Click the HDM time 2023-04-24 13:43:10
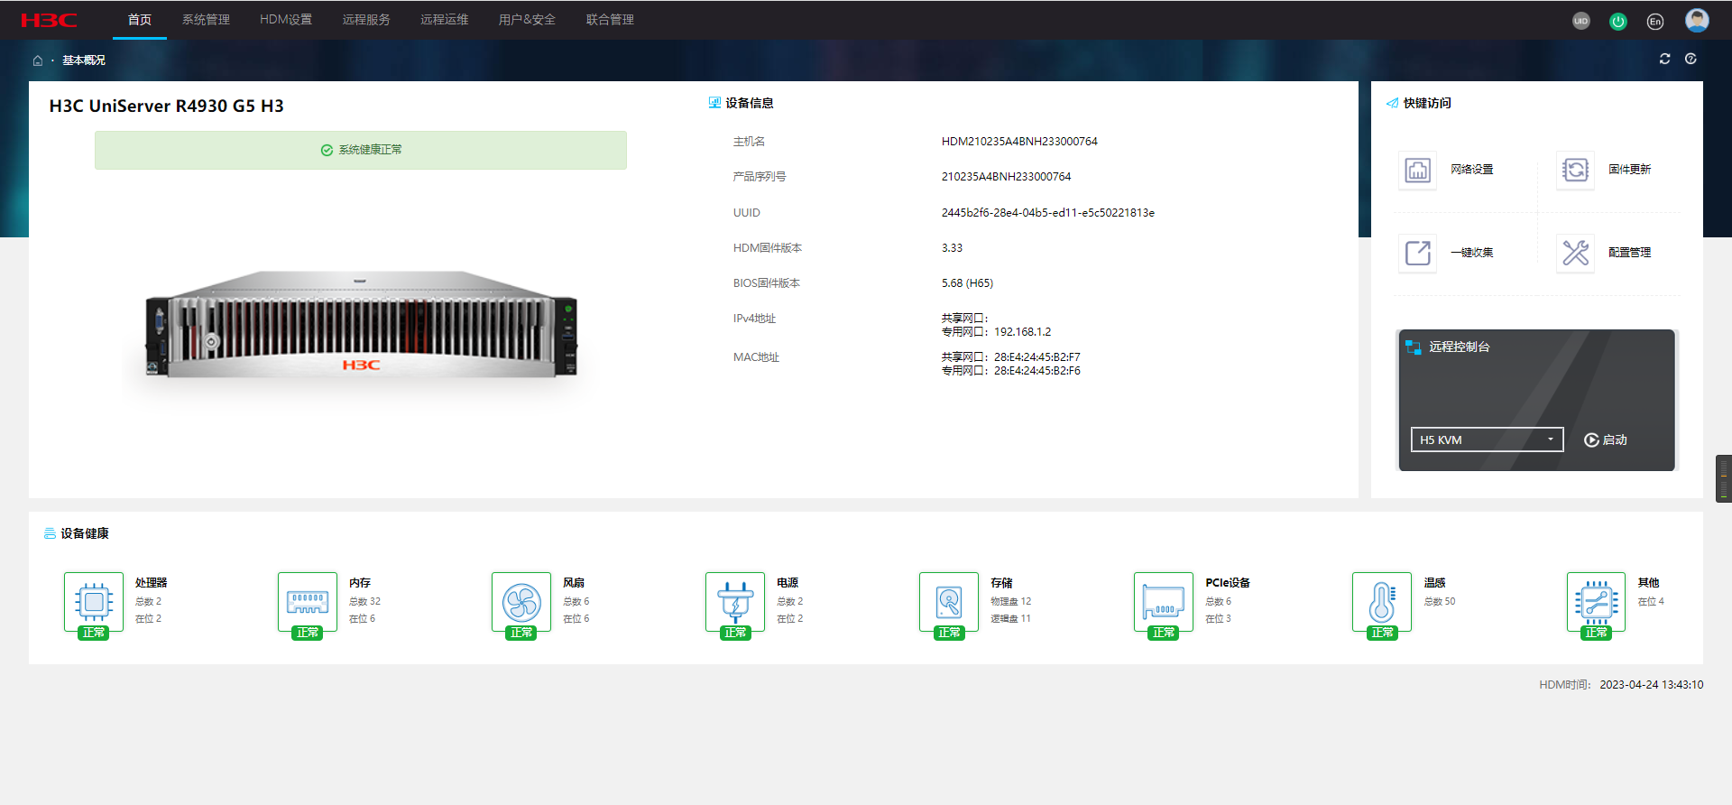 coord(1652,685)
